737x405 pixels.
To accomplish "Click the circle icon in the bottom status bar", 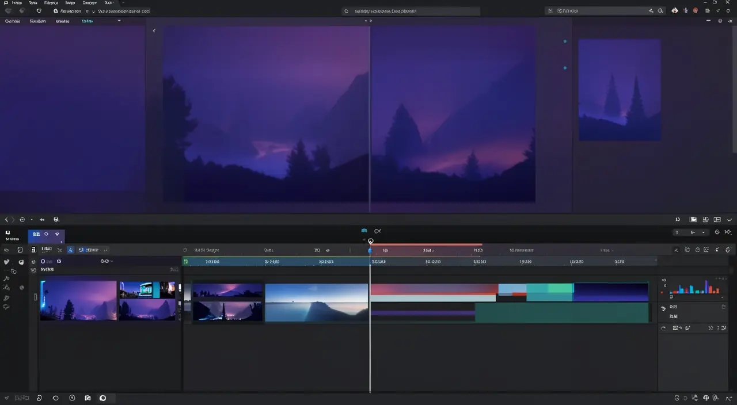I will [55, 398].
